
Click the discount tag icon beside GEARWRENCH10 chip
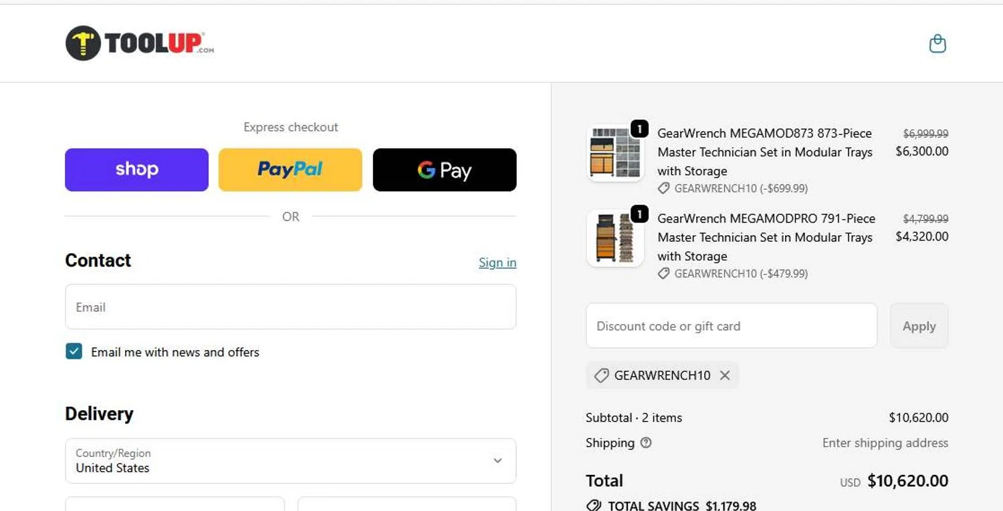(x=601, y=375)
